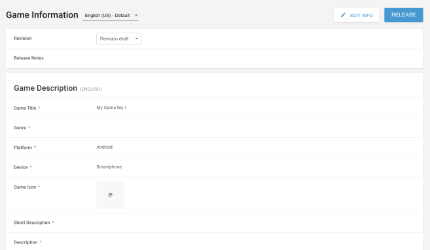Click the Game Information heading
This screenshot has width=430, height=250.
click(x=43, y=15)
